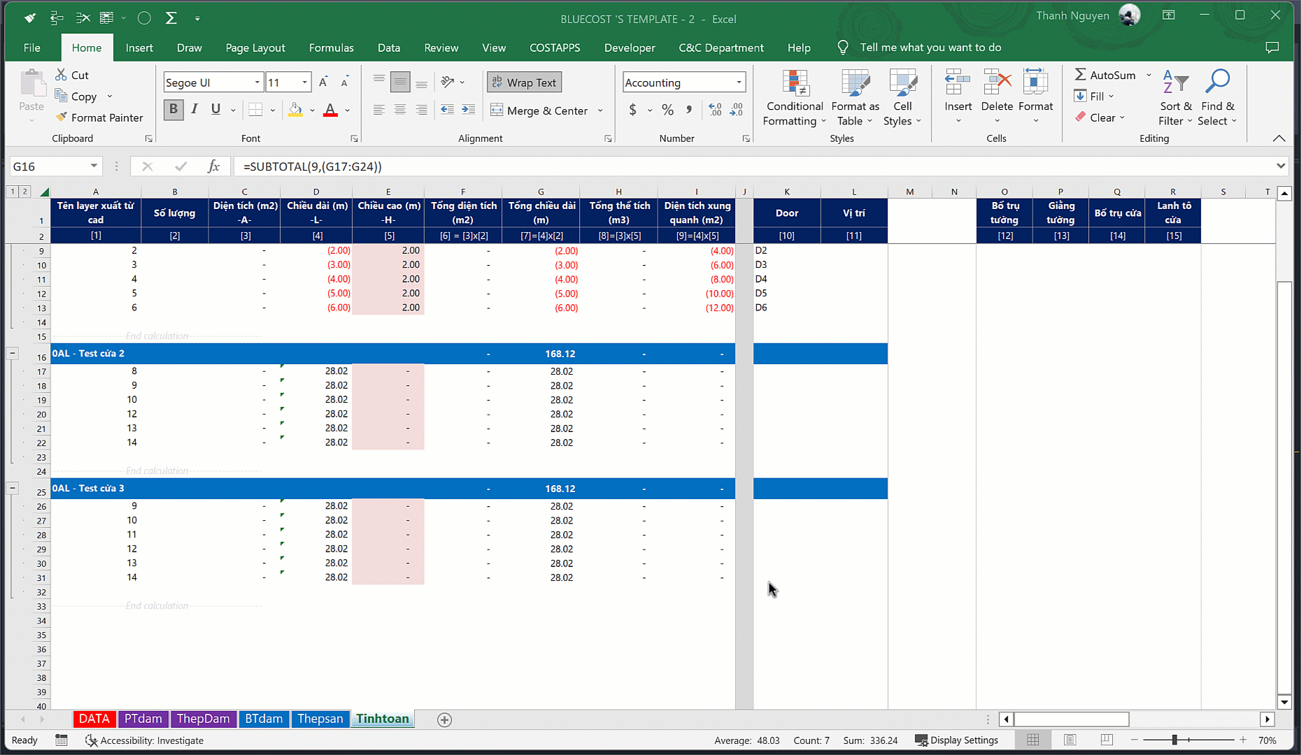Screen dimensions: 1301x755
Task: Click the Percent Style icon
Action: (x=667, y=110)
